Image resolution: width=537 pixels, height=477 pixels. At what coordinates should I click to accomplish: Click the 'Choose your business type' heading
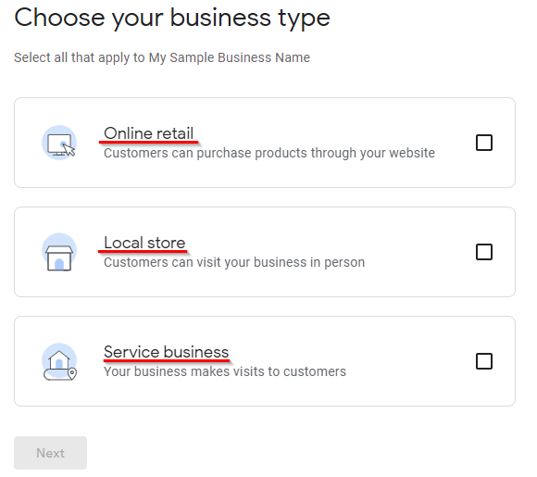tap(172, 19)
